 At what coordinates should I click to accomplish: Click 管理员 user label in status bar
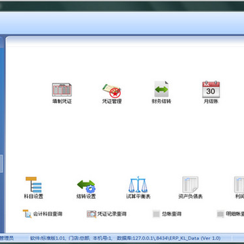click(7, 238)
